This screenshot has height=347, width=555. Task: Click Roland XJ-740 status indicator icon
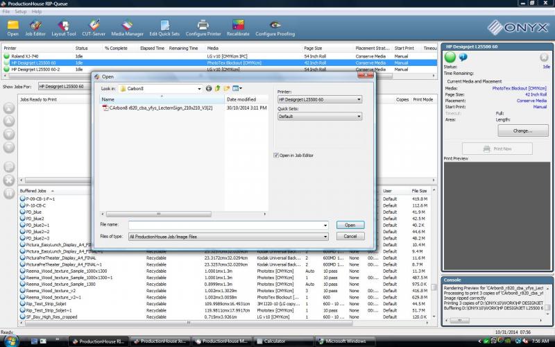point(6,56)
